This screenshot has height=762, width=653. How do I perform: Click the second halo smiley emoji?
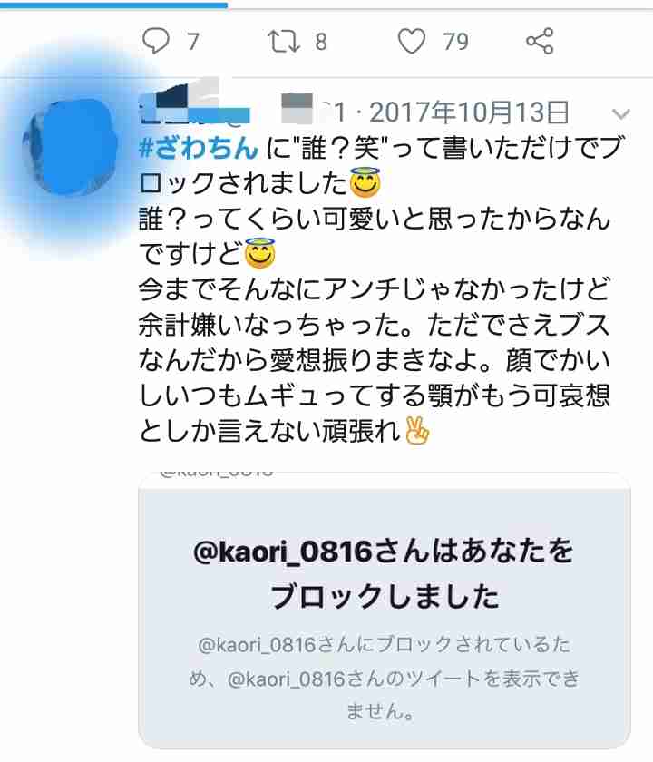click(x=260, y=253)
